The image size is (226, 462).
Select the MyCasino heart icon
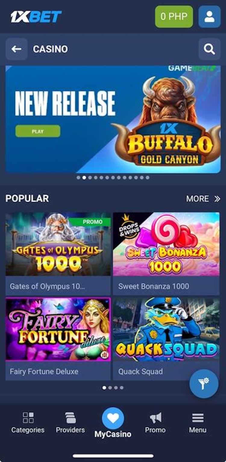point(113,418)
